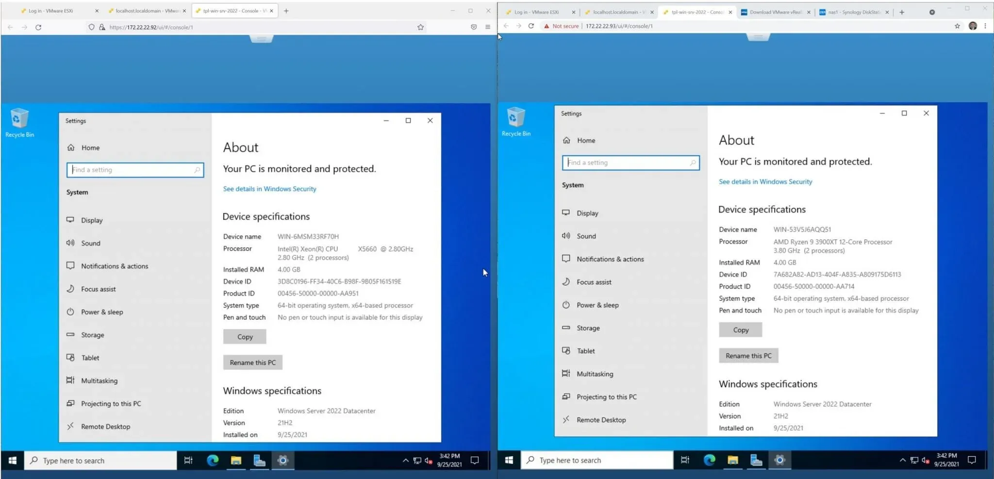Click the taskbar search box in the right VM
994x479 pixels.
tap(597, 460)
